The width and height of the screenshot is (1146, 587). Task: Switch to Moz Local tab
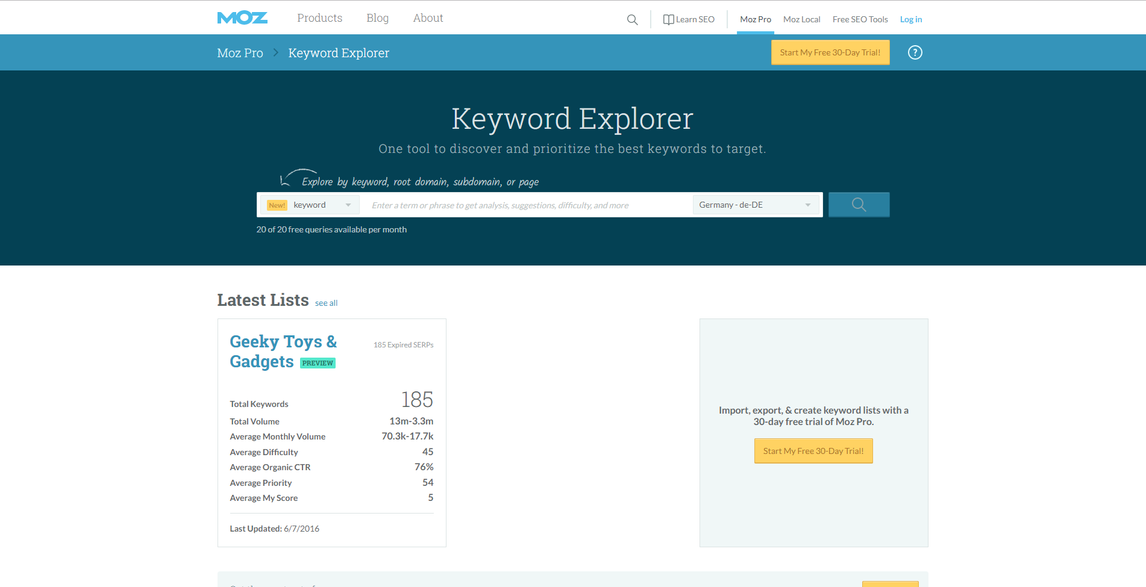coord(801,19)
